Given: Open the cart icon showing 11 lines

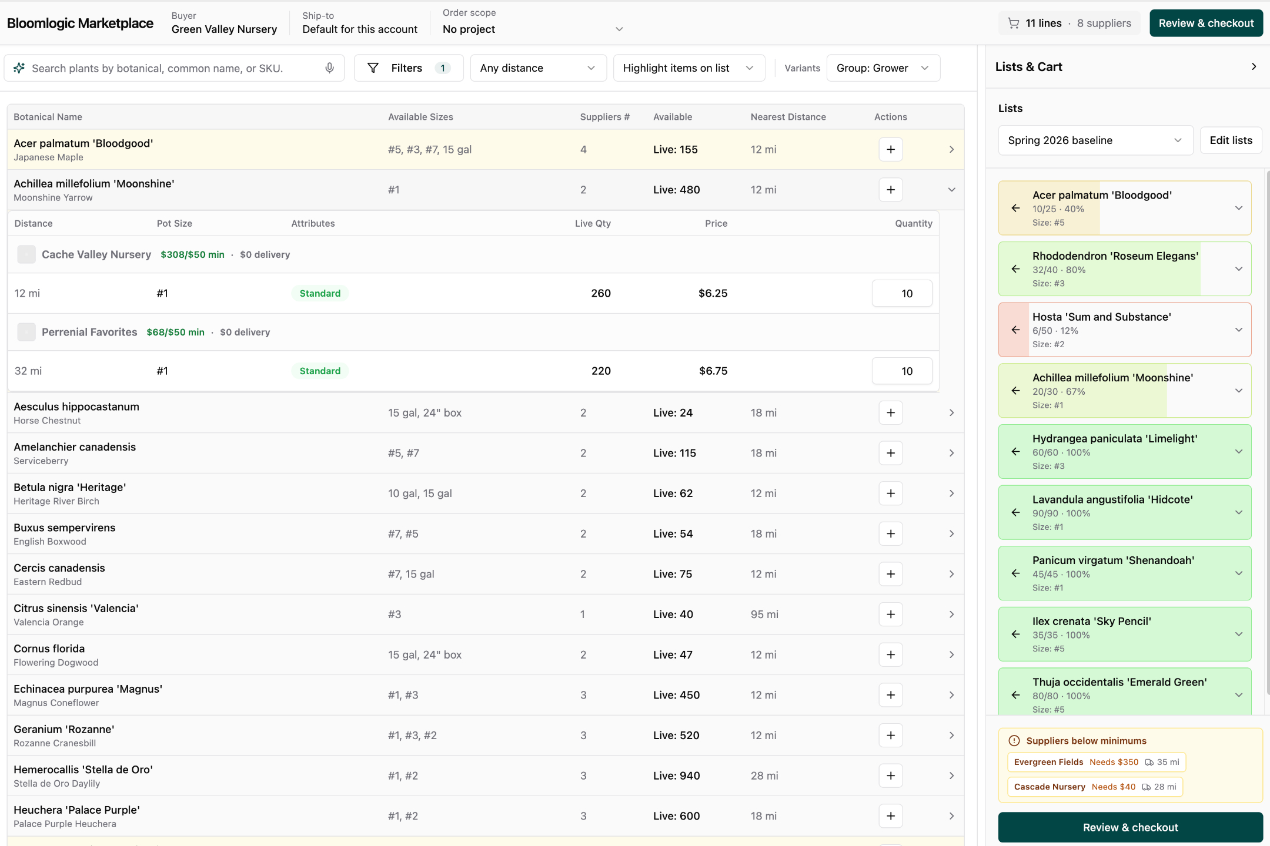Looking at the screenshot, I should pyautogui.click(x=1015, y=23).
